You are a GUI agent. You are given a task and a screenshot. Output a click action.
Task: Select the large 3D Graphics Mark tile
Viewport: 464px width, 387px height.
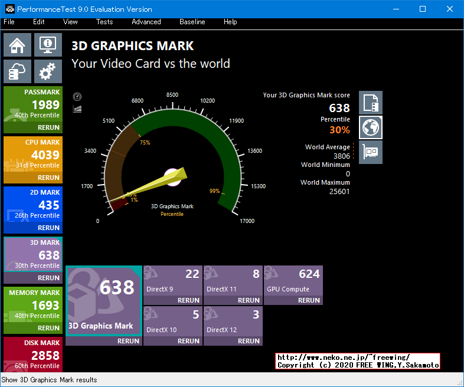click(x=104, y=301)
